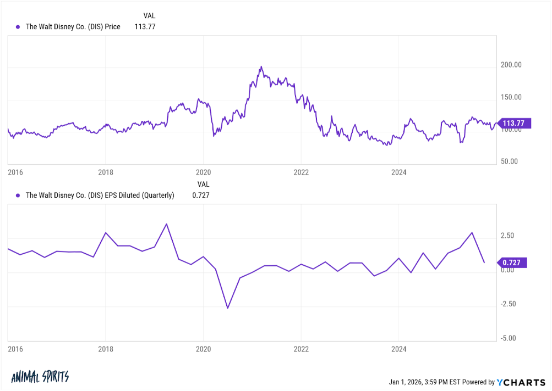
Task: Click the purple dot beside DIS Price
Action: tap(18, 26)
